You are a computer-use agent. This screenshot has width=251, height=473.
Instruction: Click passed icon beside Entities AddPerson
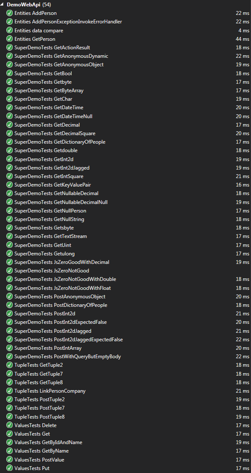pos(9,13)
